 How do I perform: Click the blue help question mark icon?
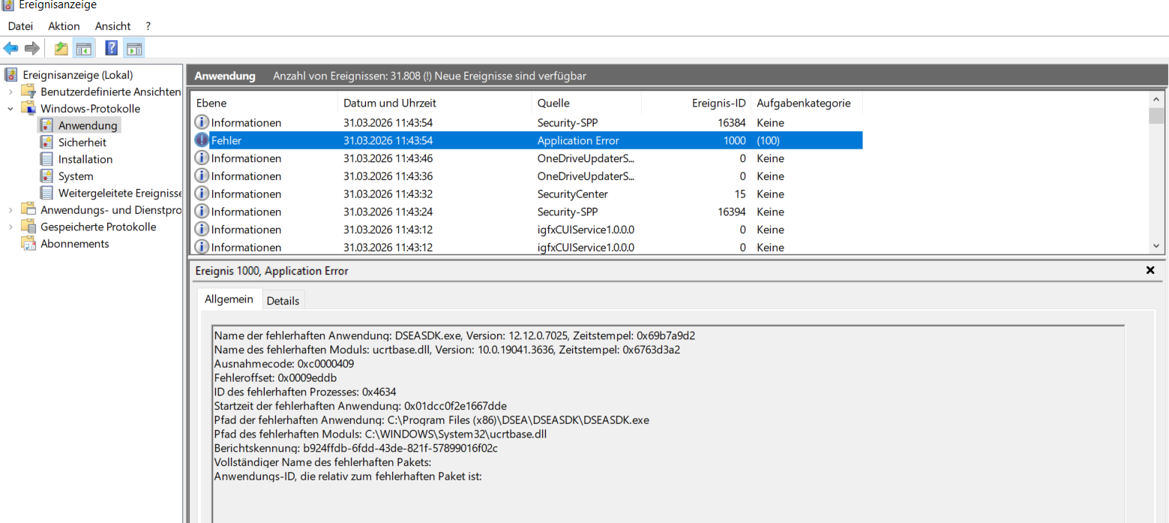(111, 49)
